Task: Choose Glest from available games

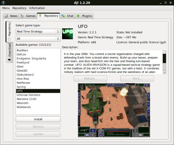Action: pos(21,67)
